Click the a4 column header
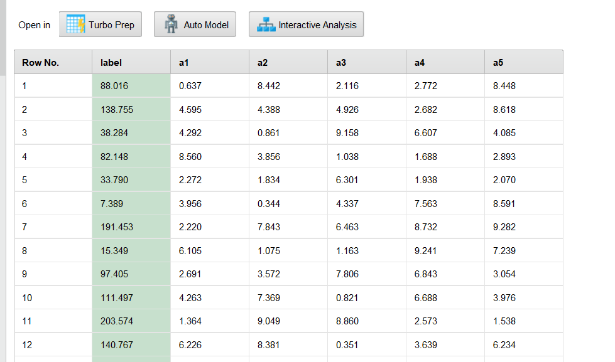The width and height of the screenshot is (615, 362). (445, 62)
